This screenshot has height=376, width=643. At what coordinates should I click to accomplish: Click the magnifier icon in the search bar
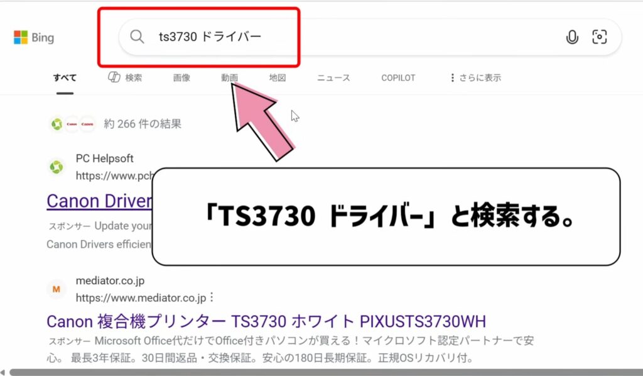pyautogui.click(x=136, y=37)
